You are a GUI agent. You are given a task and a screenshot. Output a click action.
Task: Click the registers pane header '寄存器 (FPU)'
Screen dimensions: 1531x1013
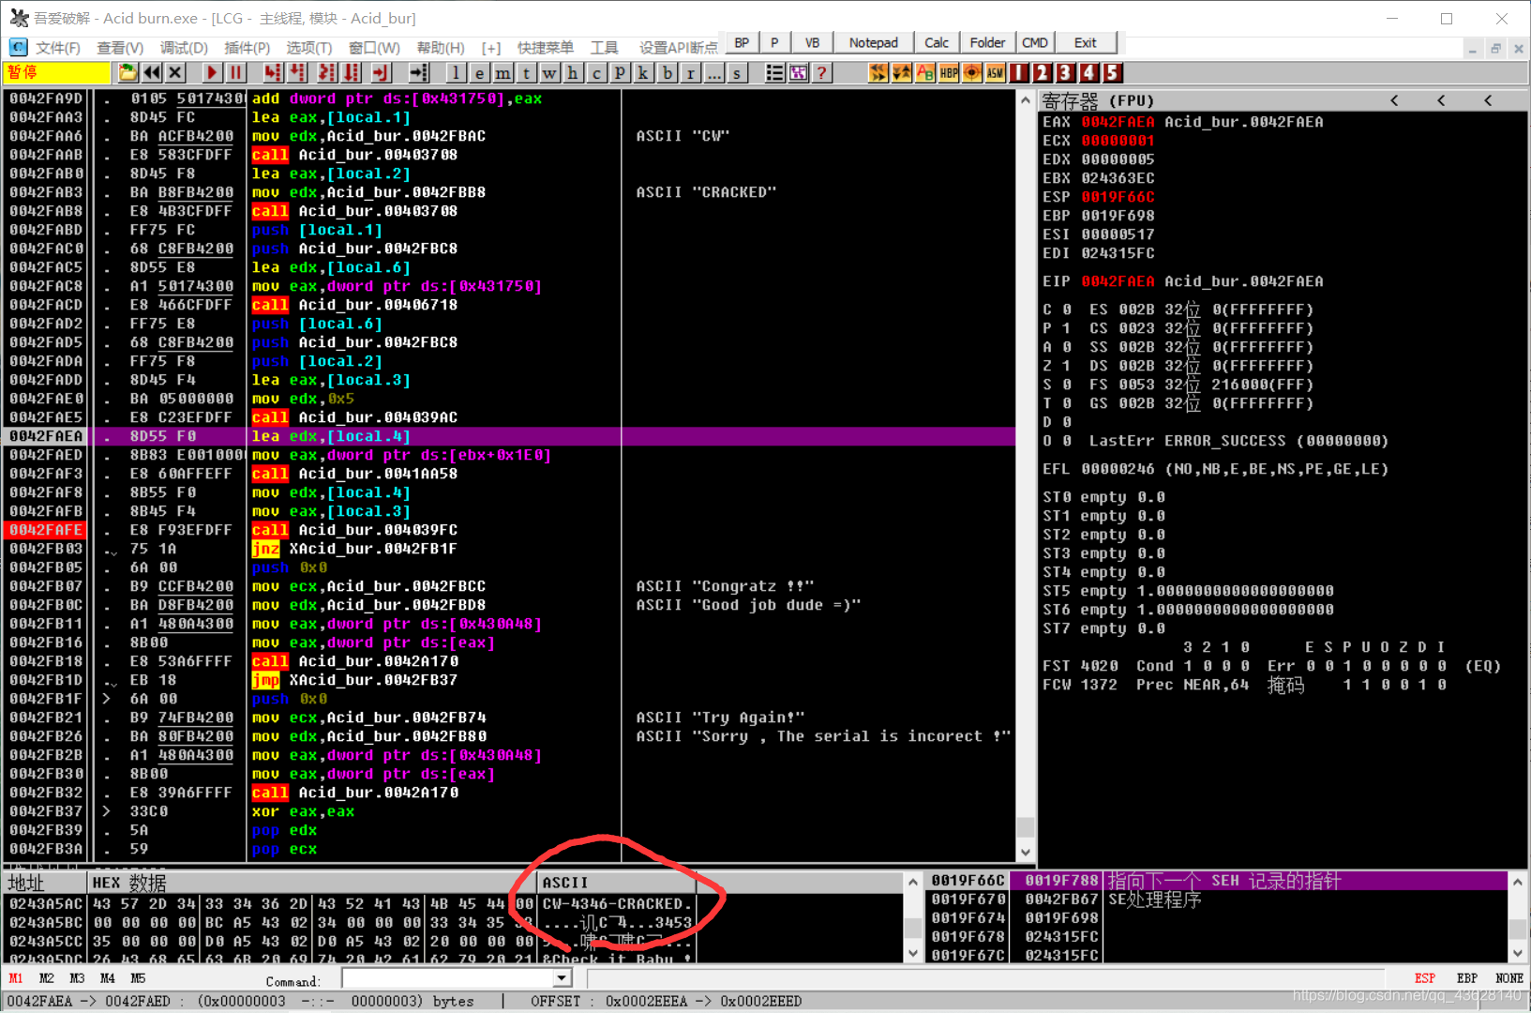point(1098,100)
